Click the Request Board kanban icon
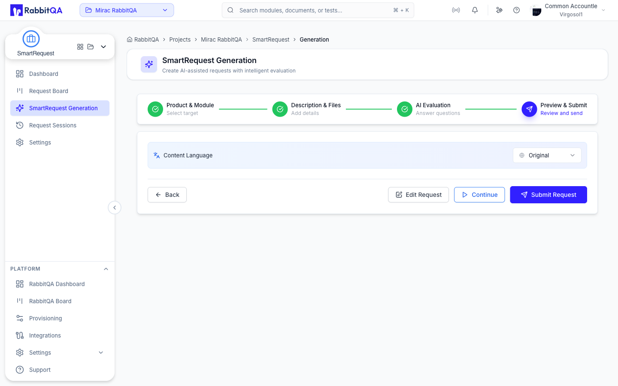This screenshot has height=386, width=618. (20, 91)
